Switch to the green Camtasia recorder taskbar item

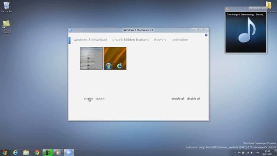47,153
